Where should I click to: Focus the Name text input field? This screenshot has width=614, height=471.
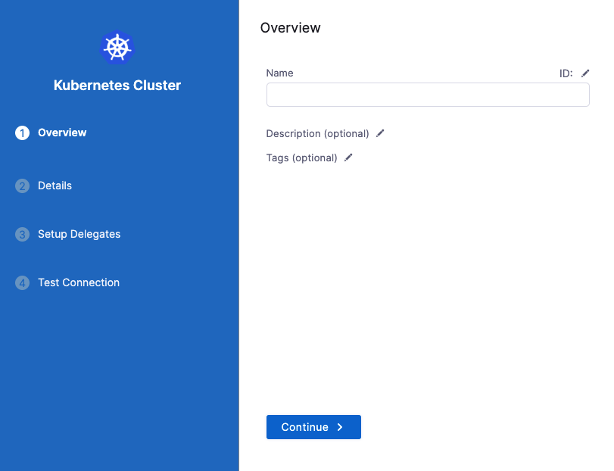tap(428, 95)
